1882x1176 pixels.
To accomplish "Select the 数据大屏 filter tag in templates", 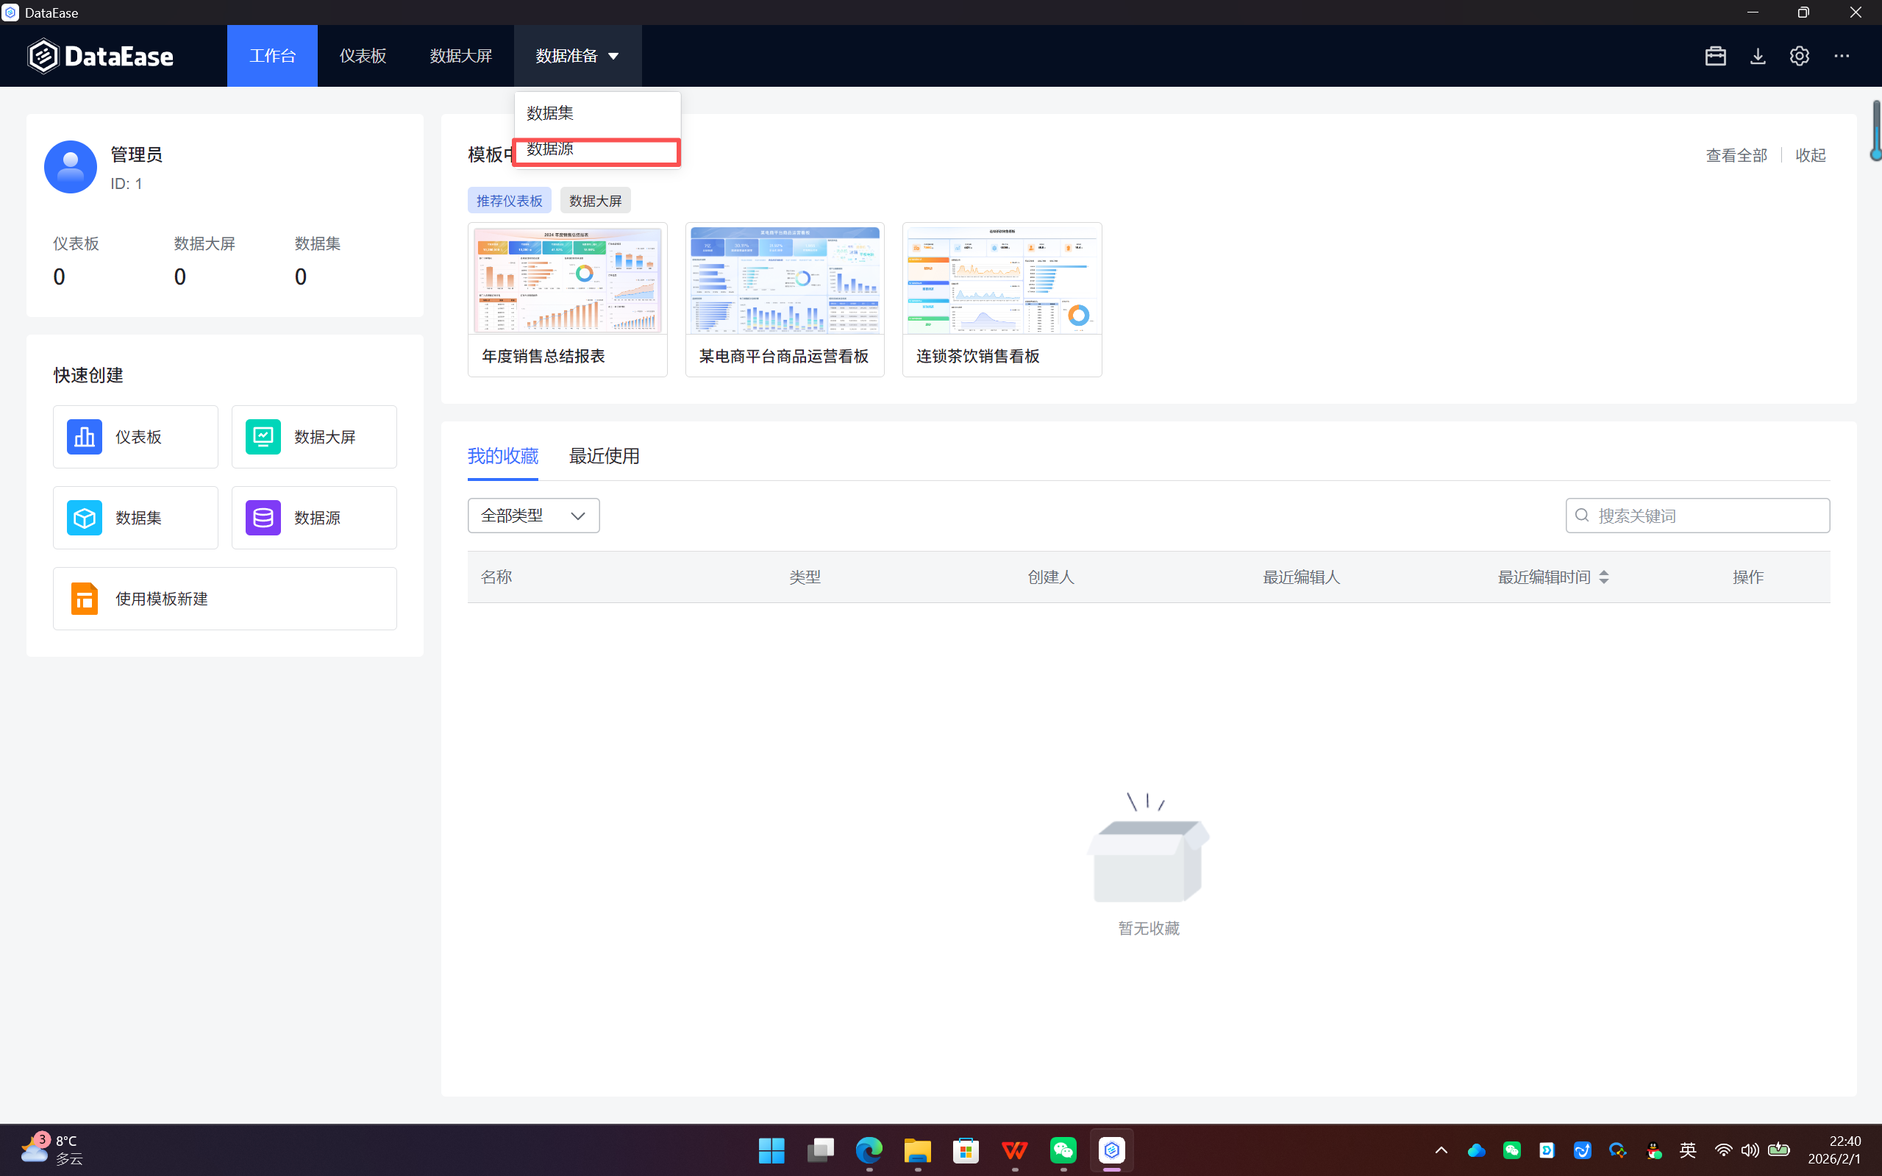I will click(595, 201).
